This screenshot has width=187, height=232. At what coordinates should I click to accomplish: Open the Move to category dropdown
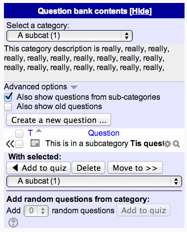tap(94, 181)
